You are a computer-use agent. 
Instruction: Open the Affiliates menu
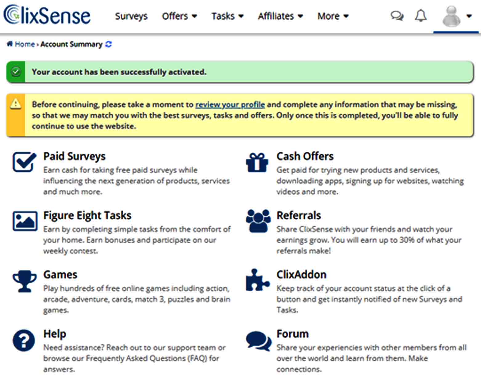pyautogui.click(x=280, y=16)
